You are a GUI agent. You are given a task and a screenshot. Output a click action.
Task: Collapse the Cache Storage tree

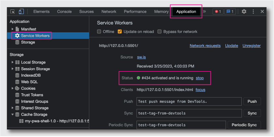[x=12, y=114]
